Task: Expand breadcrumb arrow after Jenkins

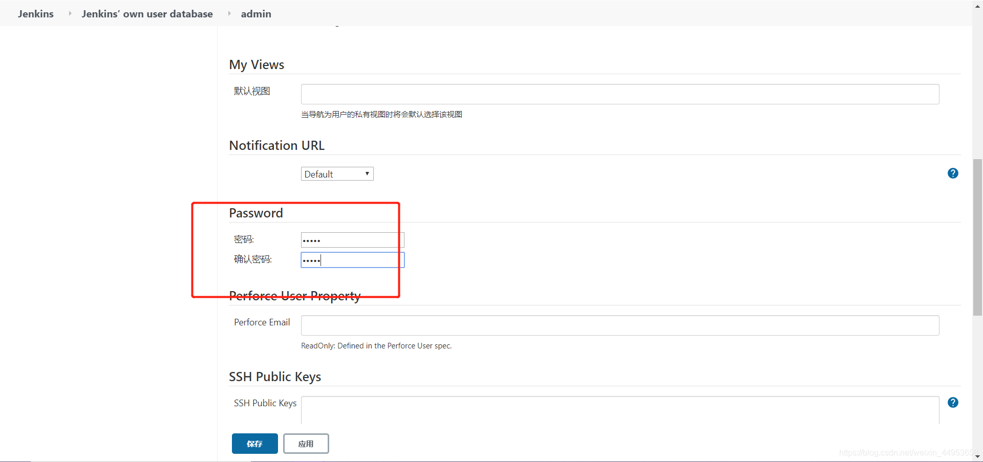Action: [70, 13]
